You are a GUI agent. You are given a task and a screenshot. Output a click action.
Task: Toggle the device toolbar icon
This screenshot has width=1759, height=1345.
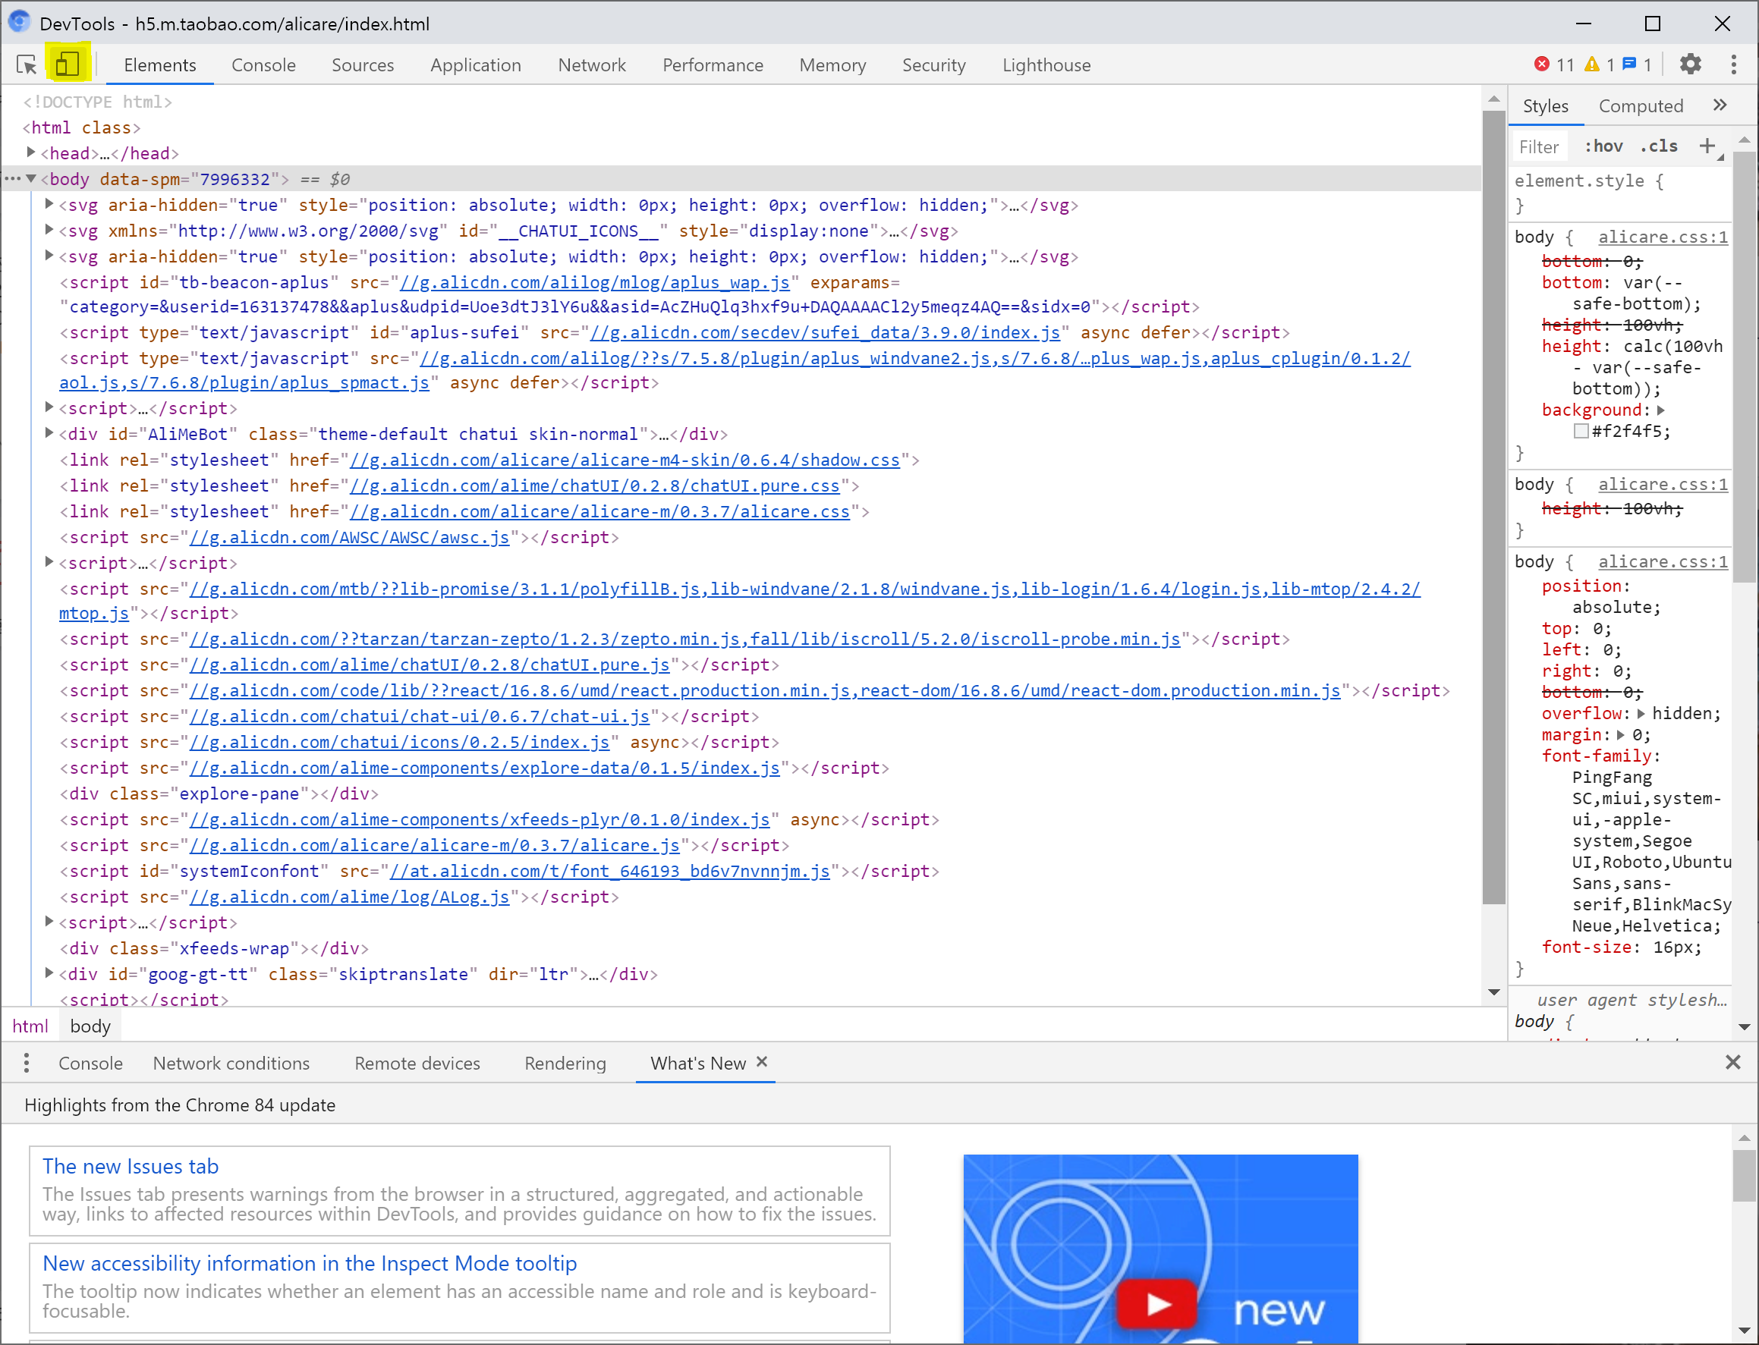click(x=68, y=64)
